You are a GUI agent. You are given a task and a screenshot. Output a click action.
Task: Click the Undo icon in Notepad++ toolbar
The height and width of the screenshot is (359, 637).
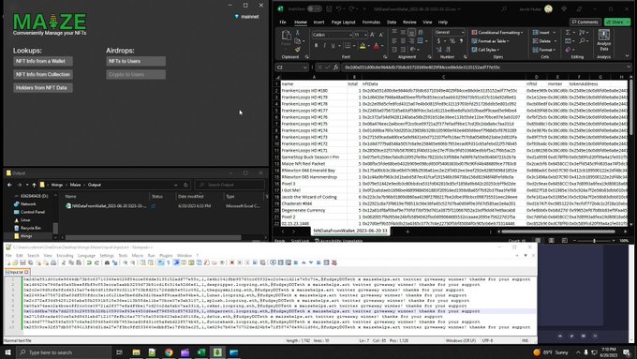[x=89, y=262]
